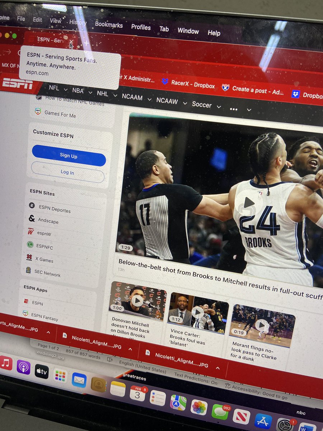Viewport: 323px width, 431px height.
Task: Click the ESPN logo in the header
Action: [17, 83]
